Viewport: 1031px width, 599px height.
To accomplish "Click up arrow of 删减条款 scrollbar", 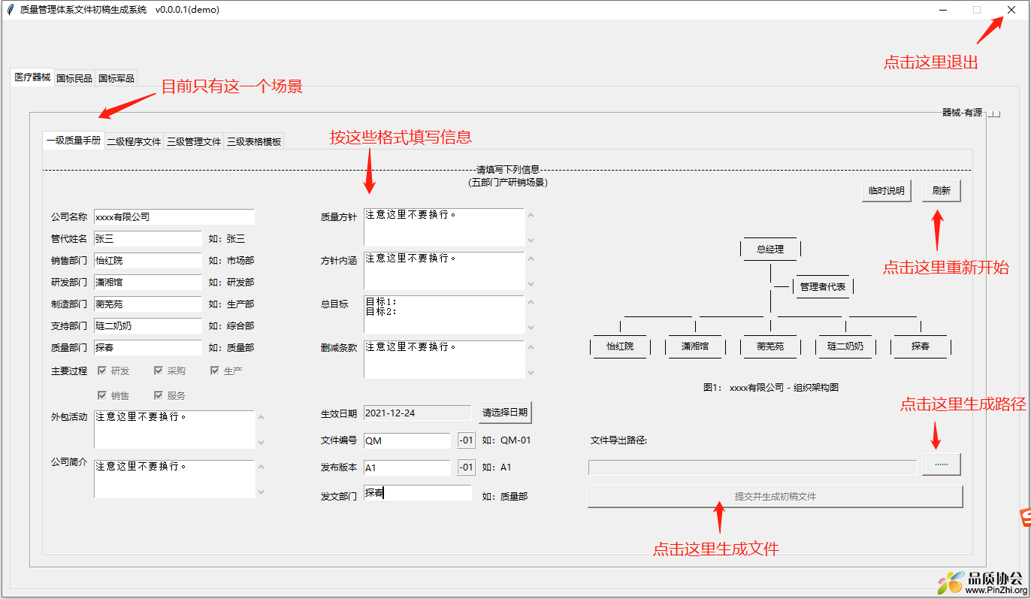I will pos(531,347).
